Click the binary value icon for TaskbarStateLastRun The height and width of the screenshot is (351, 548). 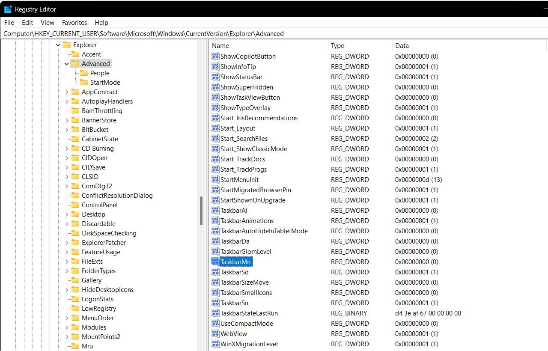[215, 313]
